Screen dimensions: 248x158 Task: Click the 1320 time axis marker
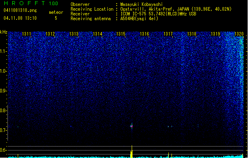click(x=239, y=34)
